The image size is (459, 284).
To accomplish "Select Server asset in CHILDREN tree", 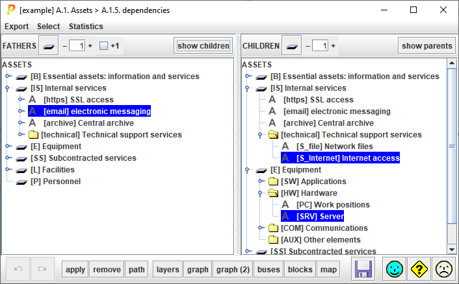I will [x=319, y=217].
